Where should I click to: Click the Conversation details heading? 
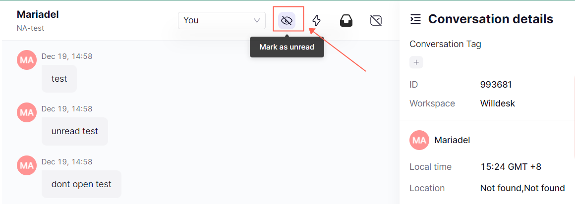coord(491,19)
